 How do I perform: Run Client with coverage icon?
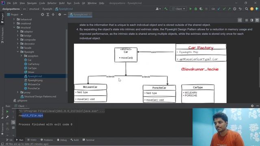click(201, 9)
